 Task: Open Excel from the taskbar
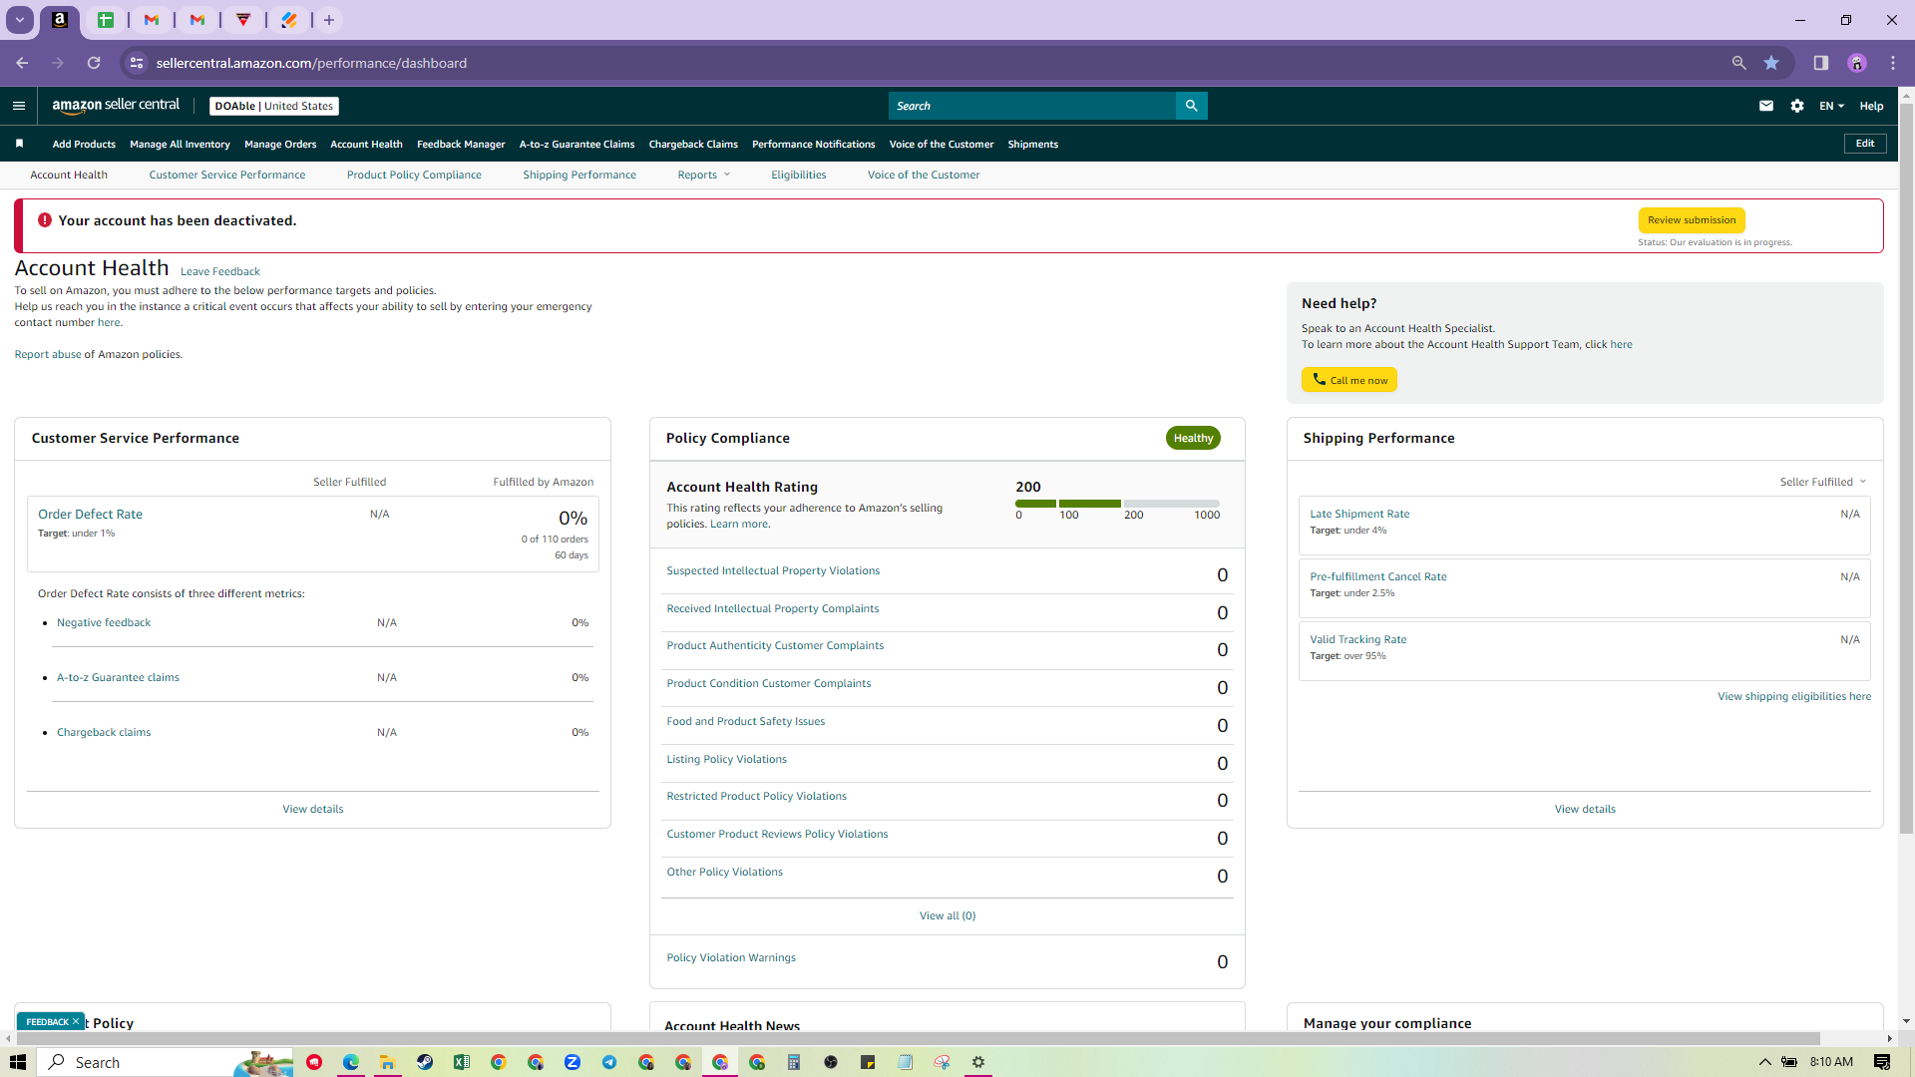pyautogui.click(x=462, y=1062)
